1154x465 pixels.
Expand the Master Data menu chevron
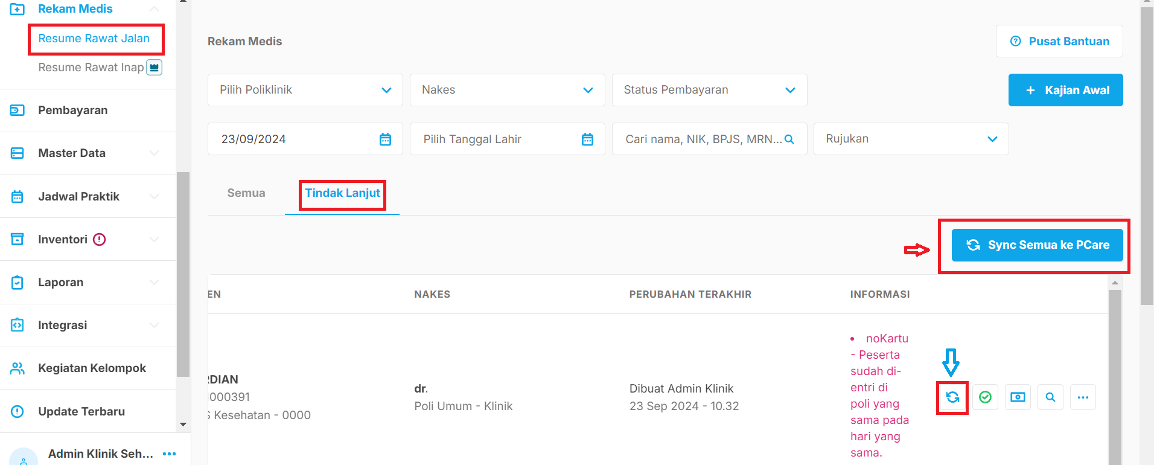coord(155,153)
